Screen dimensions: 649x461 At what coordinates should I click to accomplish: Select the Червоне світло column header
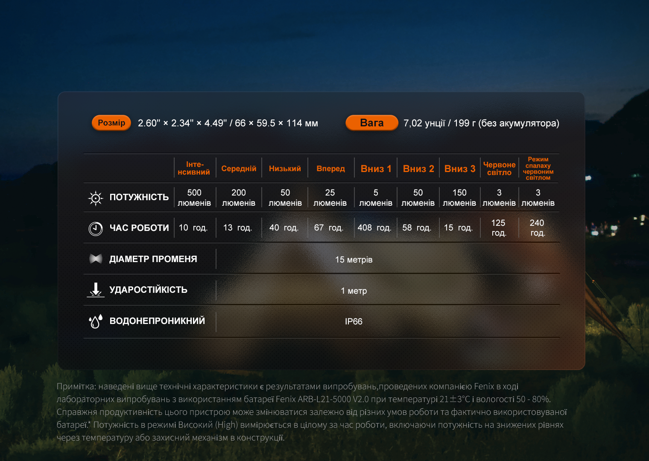coord(499,169)
